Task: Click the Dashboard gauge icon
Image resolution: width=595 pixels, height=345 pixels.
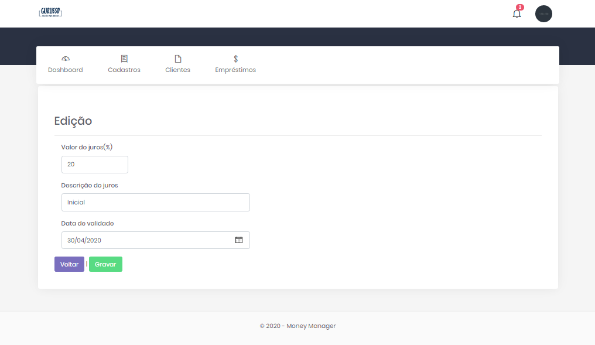Action: coord(66,59)
